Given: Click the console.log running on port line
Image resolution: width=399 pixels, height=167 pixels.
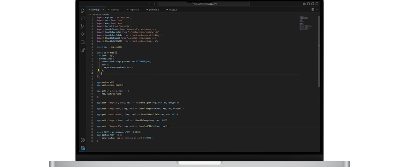Looking at the screenshot, I should coord(128,138).
